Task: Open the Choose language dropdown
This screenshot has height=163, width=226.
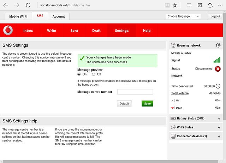Action: pyautogui.click(x=183, y=17)
